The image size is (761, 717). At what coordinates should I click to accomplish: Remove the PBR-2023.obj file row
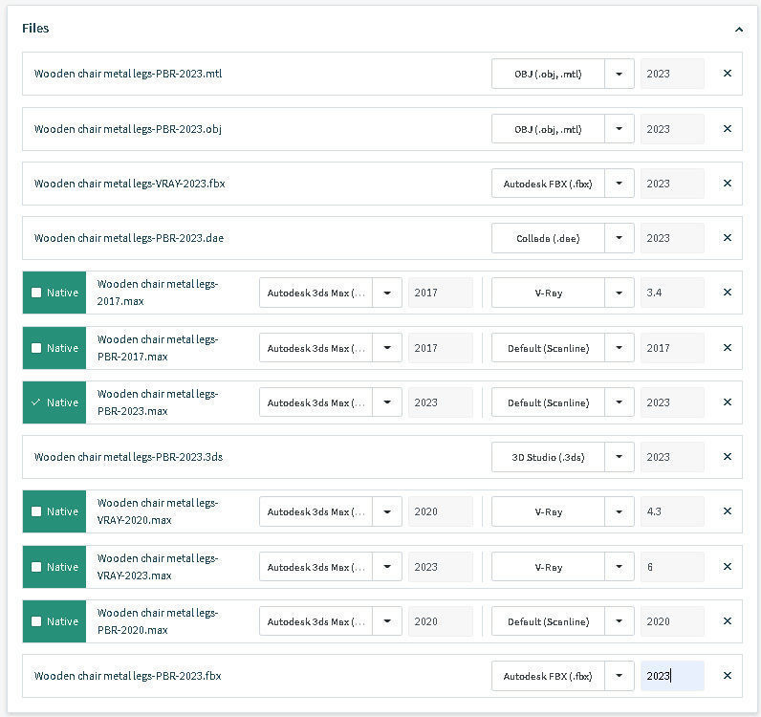727,129
